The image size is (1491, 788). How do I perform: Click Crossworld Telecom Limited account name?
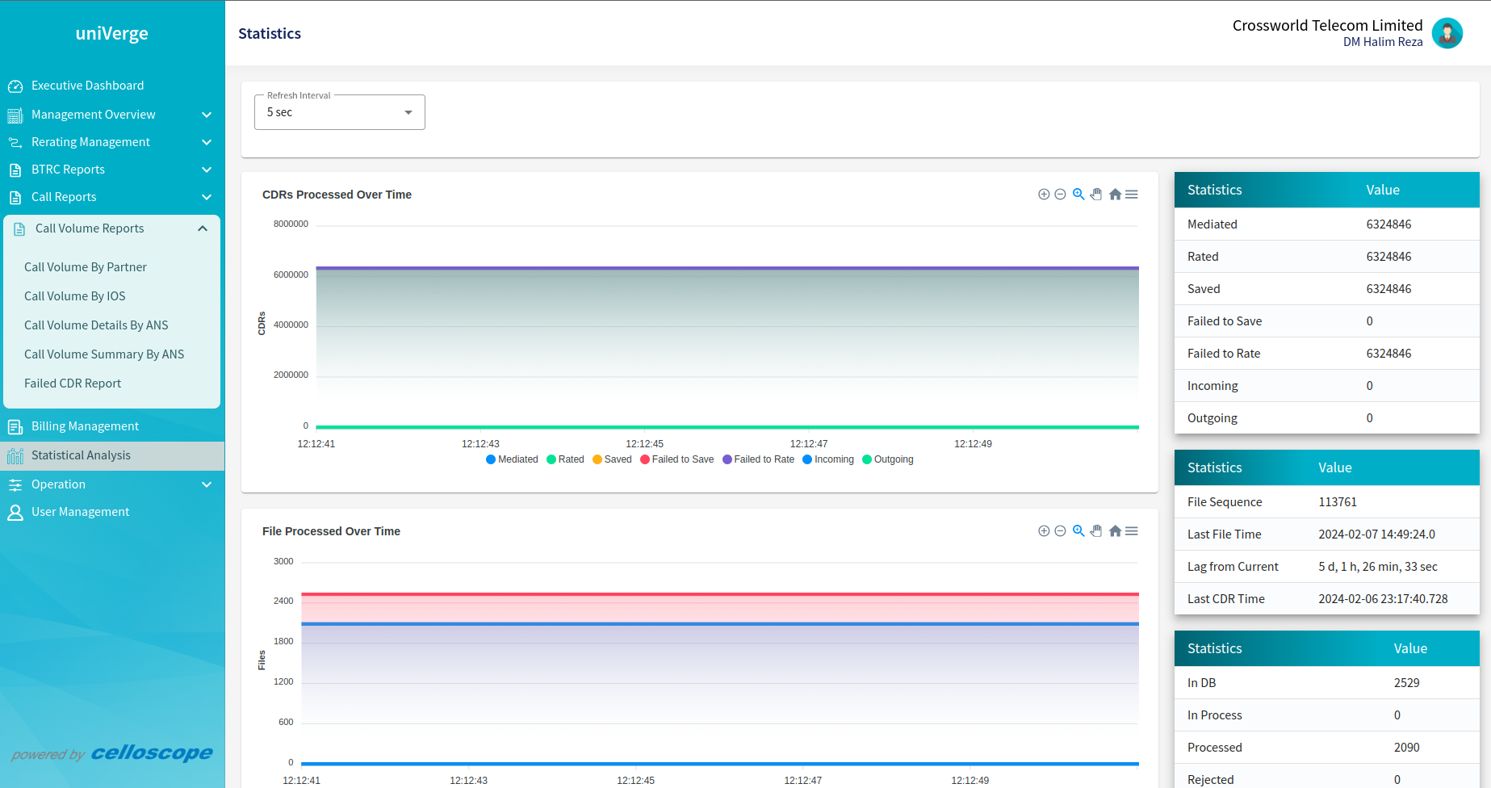[x=1327, y=25]
